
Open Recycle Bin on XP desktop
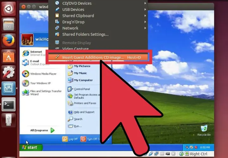click(204, 131)
